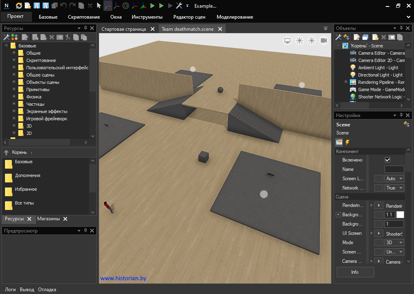
Task: Open the Mode 3D dropdown
Action: click(394, 243)
